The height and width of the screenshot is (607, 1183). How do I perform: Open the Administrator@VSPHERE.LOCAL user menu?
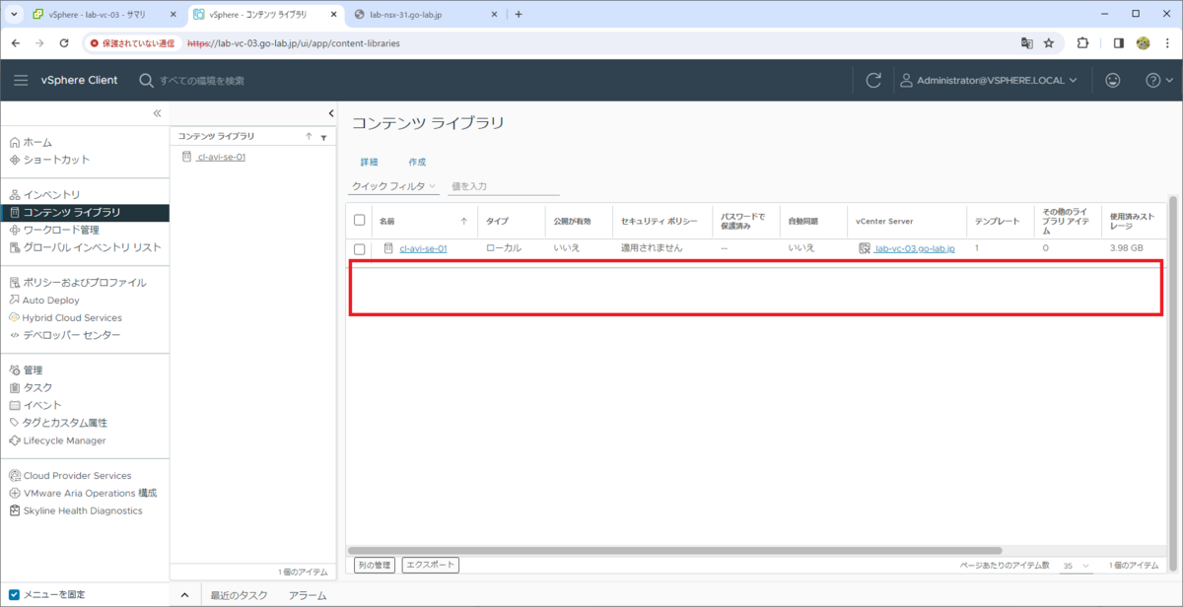pos(990,80)
